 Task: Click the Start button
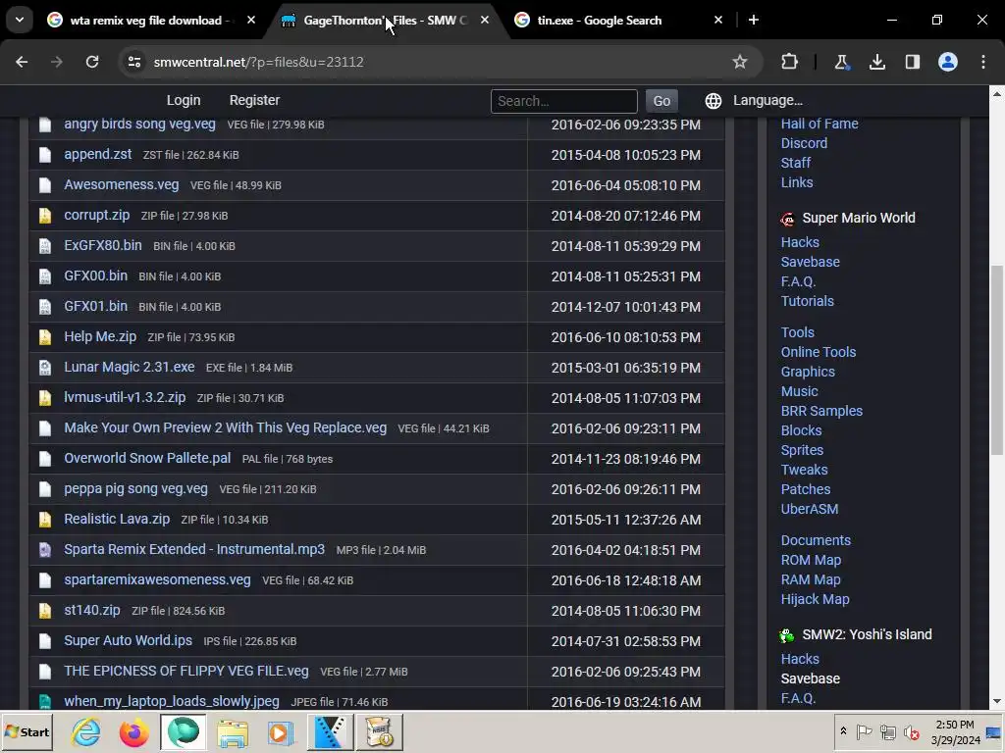point(26,731)
